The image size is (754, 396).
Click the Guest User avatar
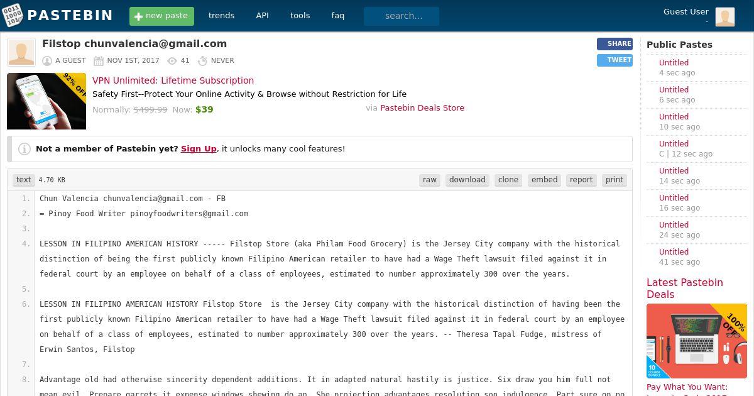(725, 17)
